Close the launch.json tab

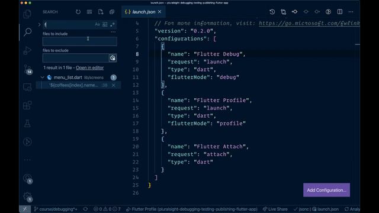[x=159, y=12]
